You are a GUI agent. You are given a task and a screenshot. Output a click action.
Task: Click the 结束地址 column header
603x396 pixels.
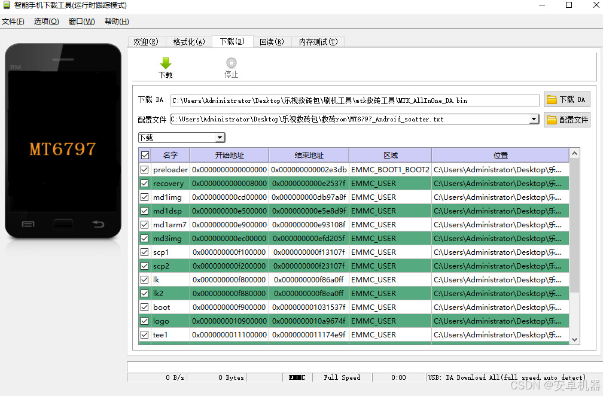[x=309, y=156]
